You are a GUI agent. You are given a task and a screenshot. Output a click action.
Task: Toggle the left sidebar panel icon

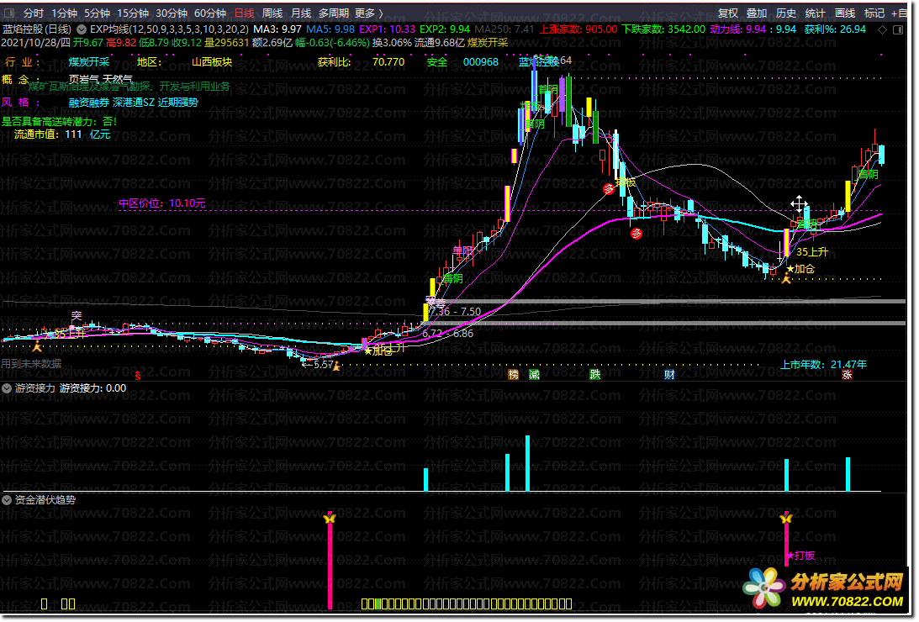(9, 13)
